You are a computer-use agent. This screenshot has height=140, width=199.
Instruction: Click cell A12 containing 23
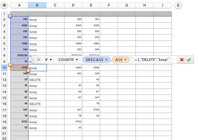point(19,80)
